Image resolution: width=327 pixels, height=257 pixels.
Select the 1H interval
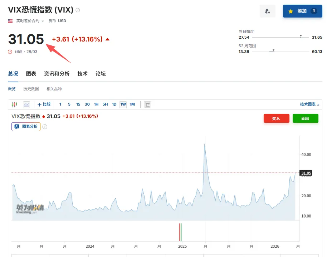[96, 104]
